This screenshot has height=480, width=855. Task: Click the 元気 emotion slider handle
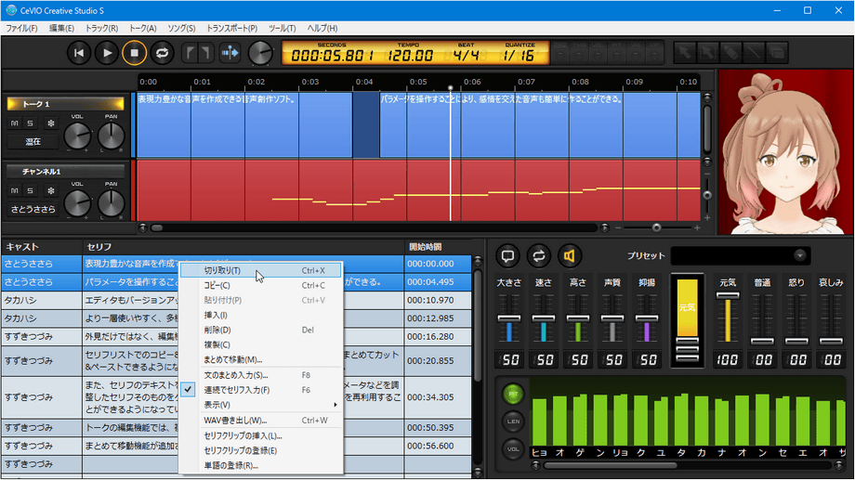[728, 295]
